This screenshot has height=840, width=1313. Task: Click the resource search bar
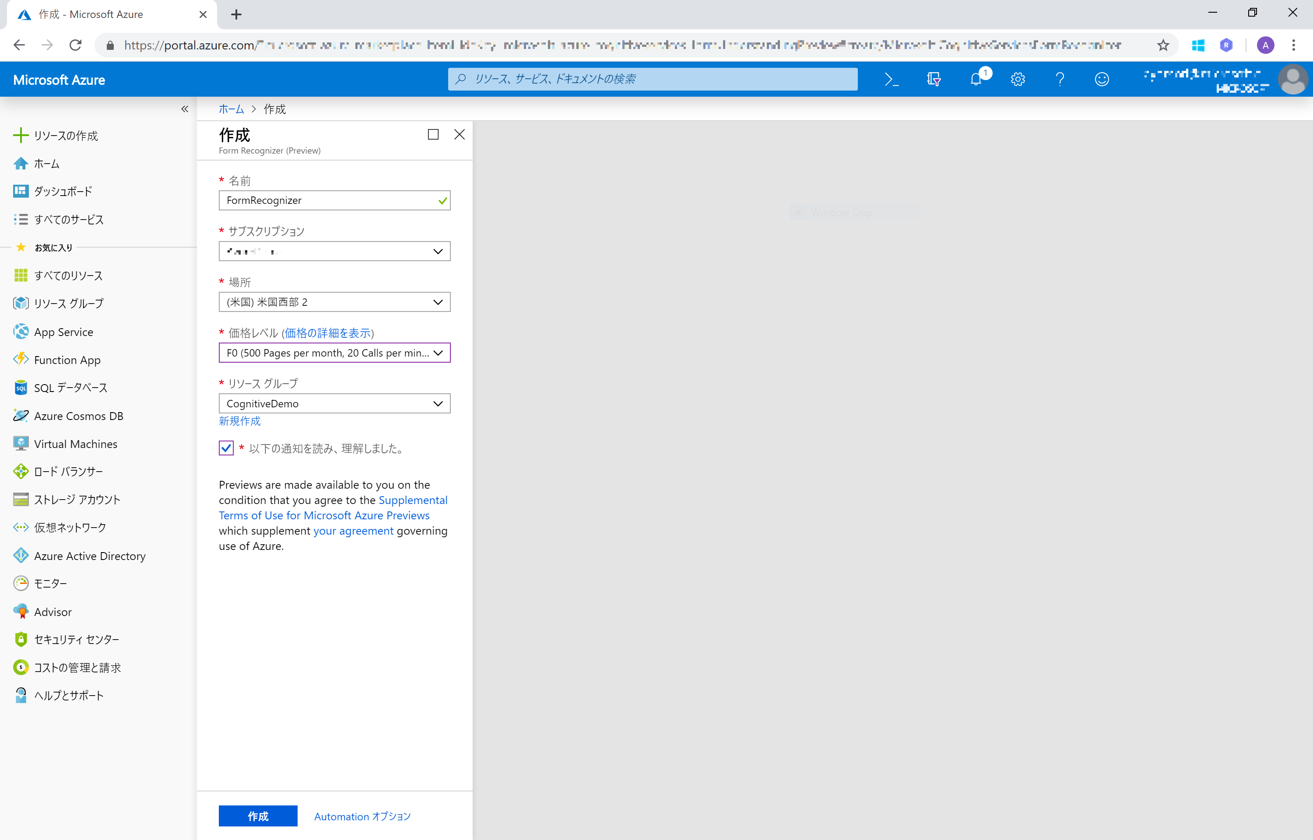653,79
